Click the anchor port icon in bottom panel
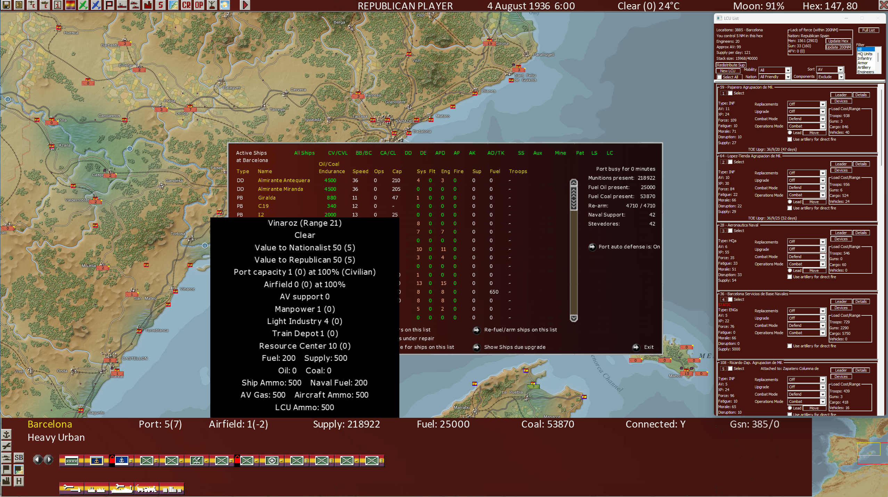This screenshot has height=497, width=888. 6,434
